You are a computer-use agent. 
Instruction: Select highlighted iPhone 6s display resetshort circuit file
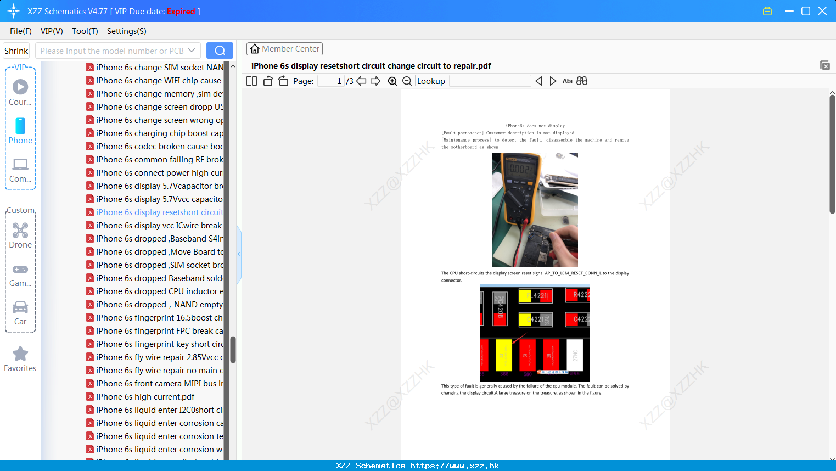[x=155, y=212]
